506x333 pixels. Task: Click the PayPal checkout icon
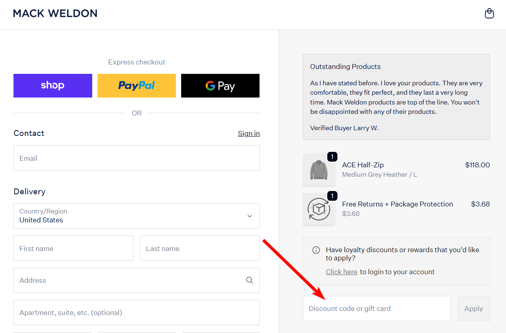pyautogui.click(x=136, y=85)
